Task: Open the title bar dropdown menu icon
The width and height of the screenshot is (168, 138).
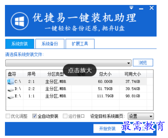Action: coord(131,8)
